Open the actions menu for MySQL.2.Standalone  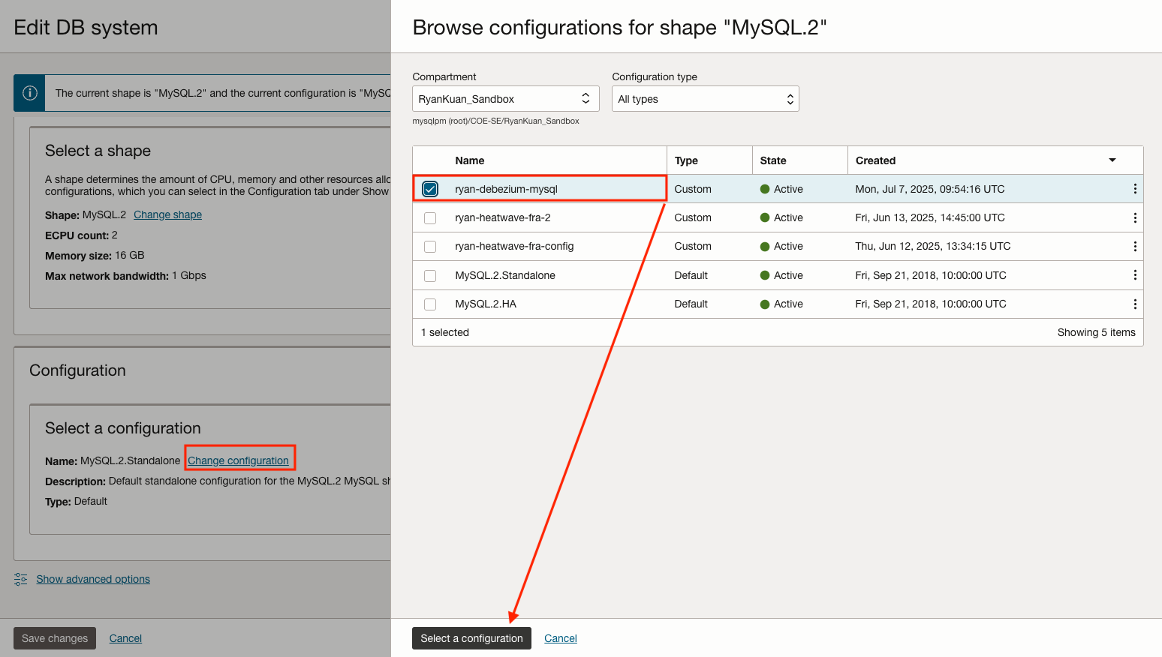1135,275
